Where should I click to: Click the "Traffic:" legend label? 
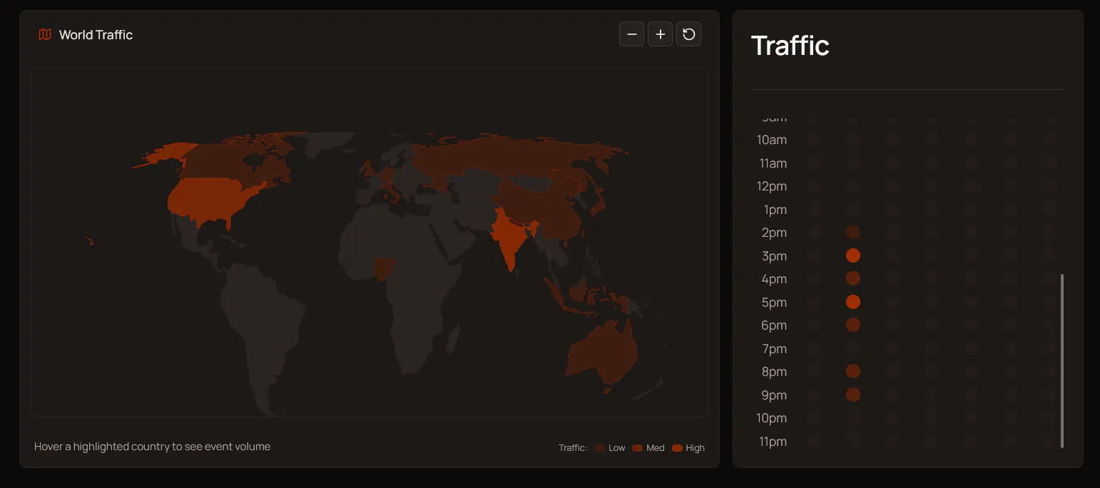click(573, 448)
